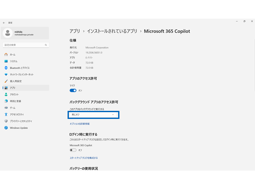The height and width of the screenshot is (189, 255).
Task: Click Microsoft Corporation publisher text
Action: [x=97, y=48]
